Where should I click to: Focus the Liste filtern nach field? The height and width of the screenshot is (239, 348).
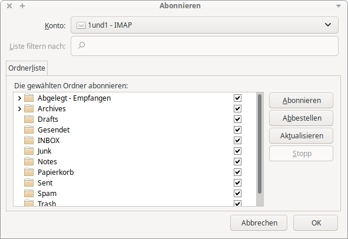pyautogui.click(x=204, y=46)
